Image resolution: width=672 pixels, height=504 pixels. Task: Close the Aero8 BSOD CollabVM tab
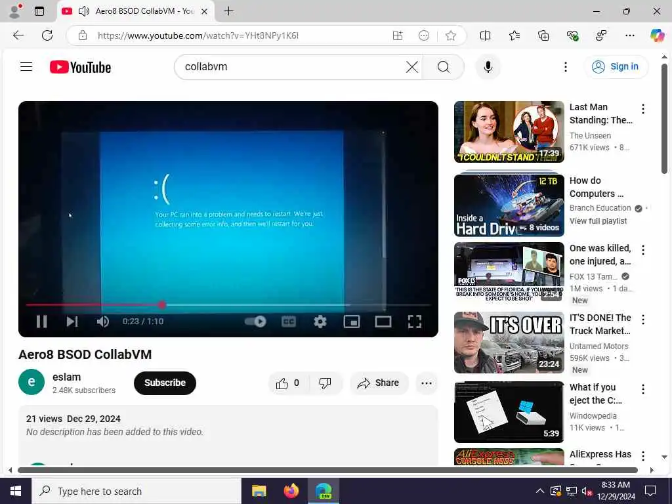(x=205, y=11)
